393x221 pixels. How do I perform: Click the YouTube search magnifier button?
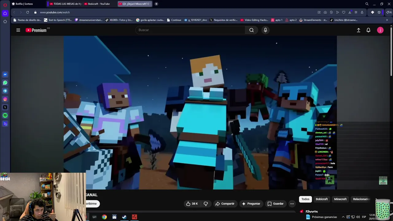251,30
